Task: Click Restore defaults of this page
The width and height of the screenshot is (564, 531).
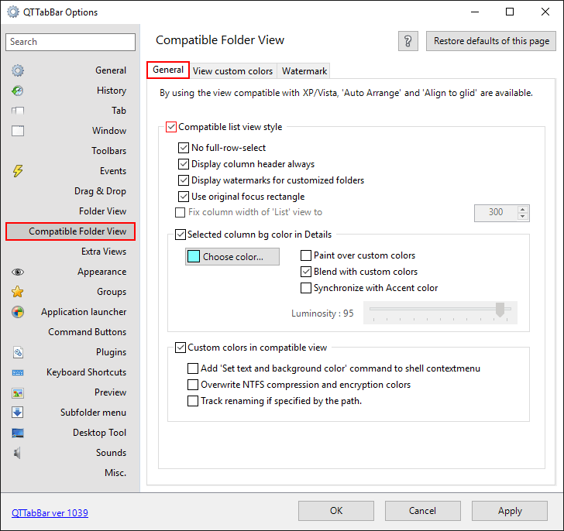Action: 491,41
